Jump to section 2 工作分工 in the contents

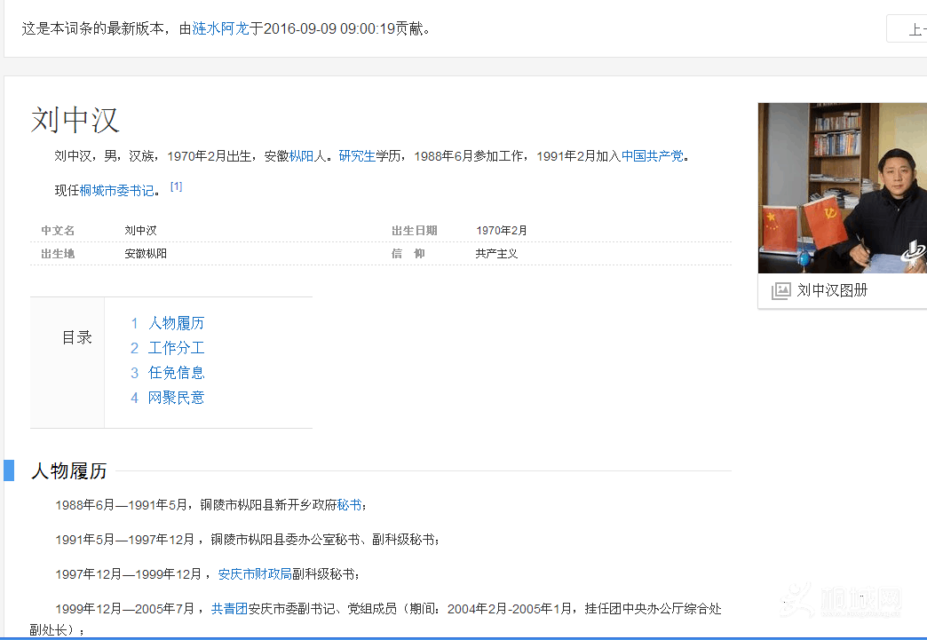point(177,347)
